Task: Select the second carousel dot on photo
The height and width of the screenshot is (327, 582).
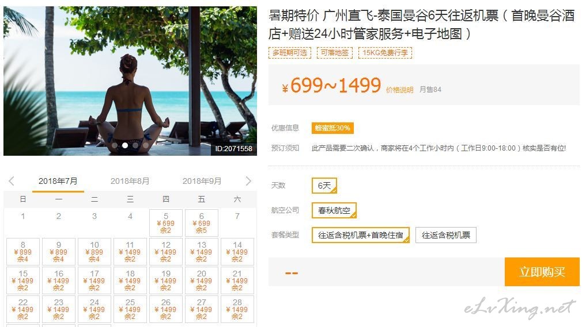Action: pyautogui.click(x=125, y=145)
